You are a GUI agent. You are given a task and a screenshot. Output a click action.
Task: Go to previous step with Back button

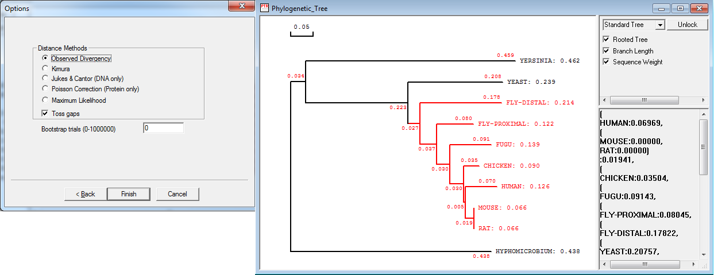(86, 194)
